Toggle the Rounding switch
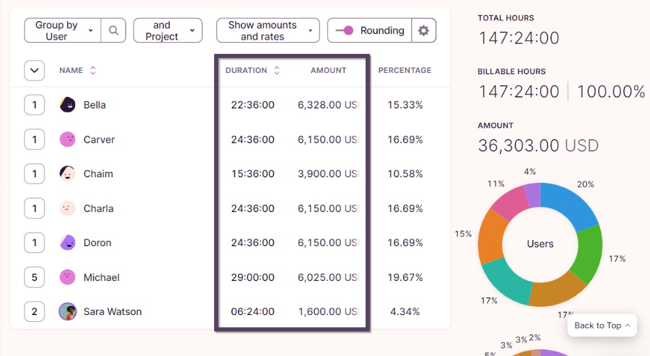This screenshot has height=356, width=650. (x=344, y=31)
